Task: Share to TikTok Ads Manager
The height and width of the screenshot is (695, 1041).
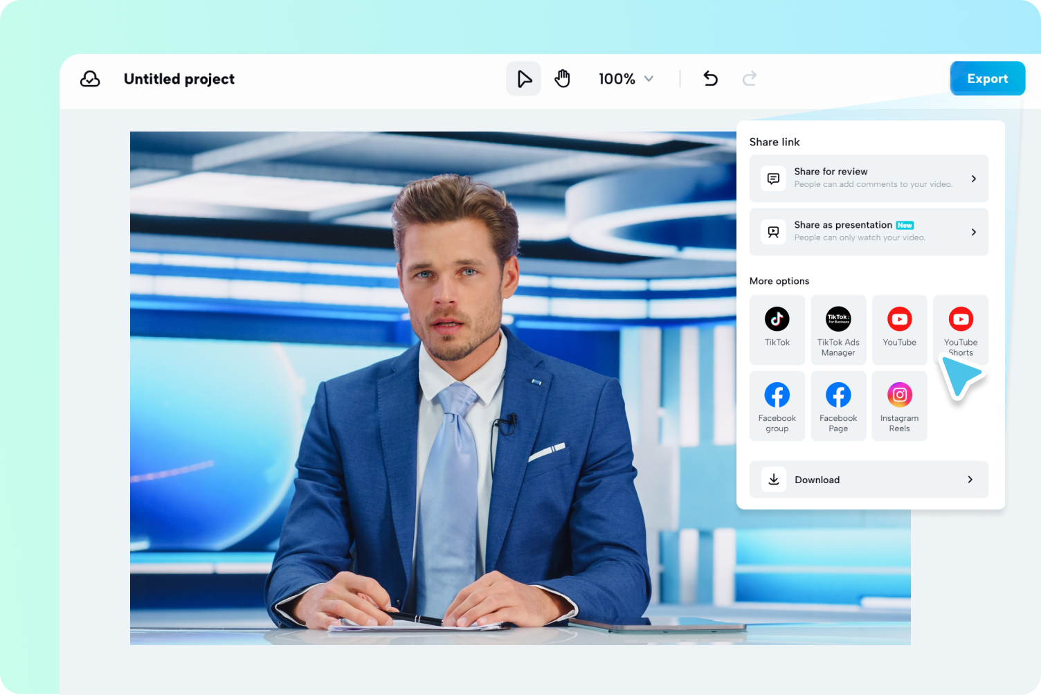Action: [838, 330]
